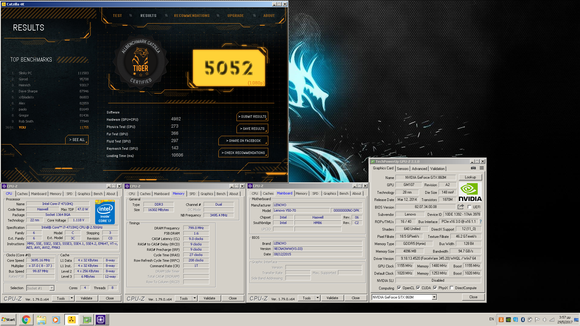Go to the RECOMMENDATIONS tab in Catzilla
580x326 pixels.
[x=192, y=16]
